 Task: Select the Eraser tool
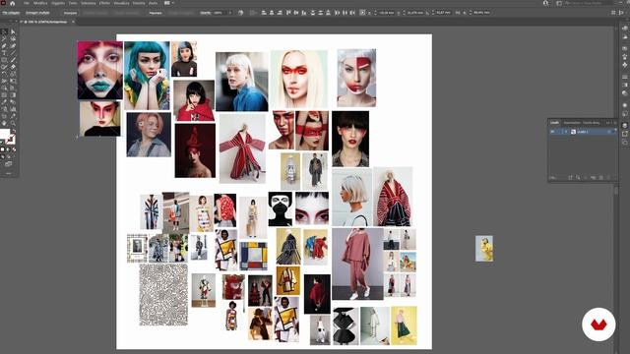(x=13, y=67)
